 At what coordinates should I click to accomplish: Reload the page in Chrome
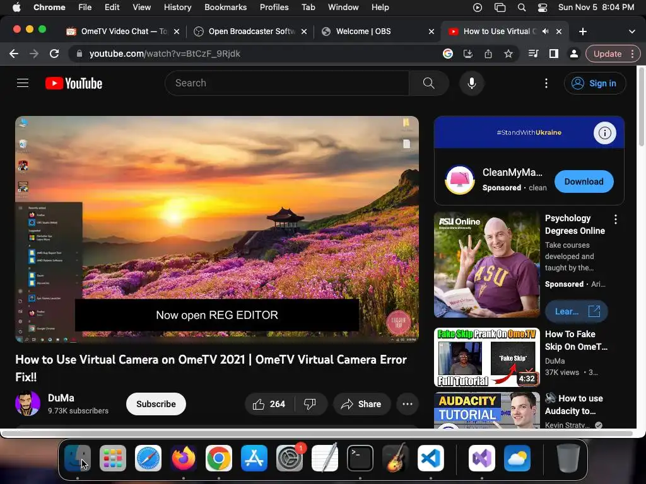54,54
